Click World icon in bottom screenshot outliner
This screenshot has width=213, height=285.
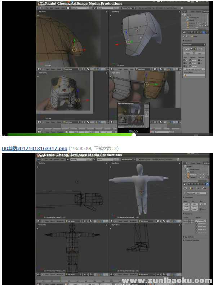(x=188, y=172)
